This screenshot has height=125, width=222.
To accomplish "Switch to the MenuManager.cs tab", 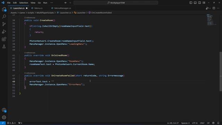I will 62,8.
